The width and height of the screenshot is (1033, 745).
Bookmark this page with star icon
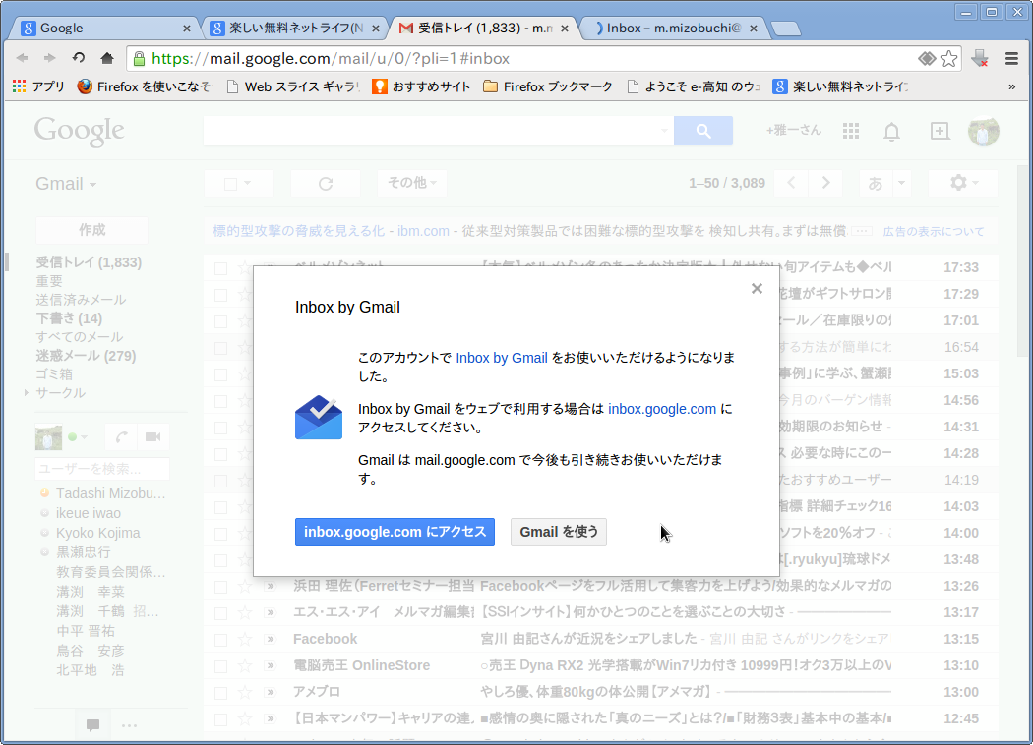click(948, 59)
